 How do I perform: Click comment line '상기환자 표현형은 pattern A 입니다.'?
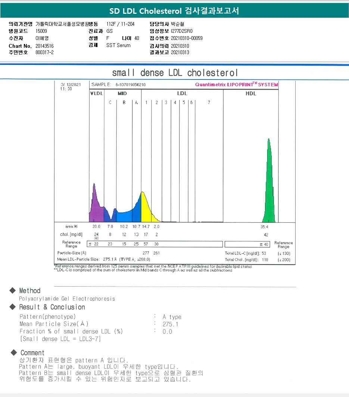click(74, 360)
